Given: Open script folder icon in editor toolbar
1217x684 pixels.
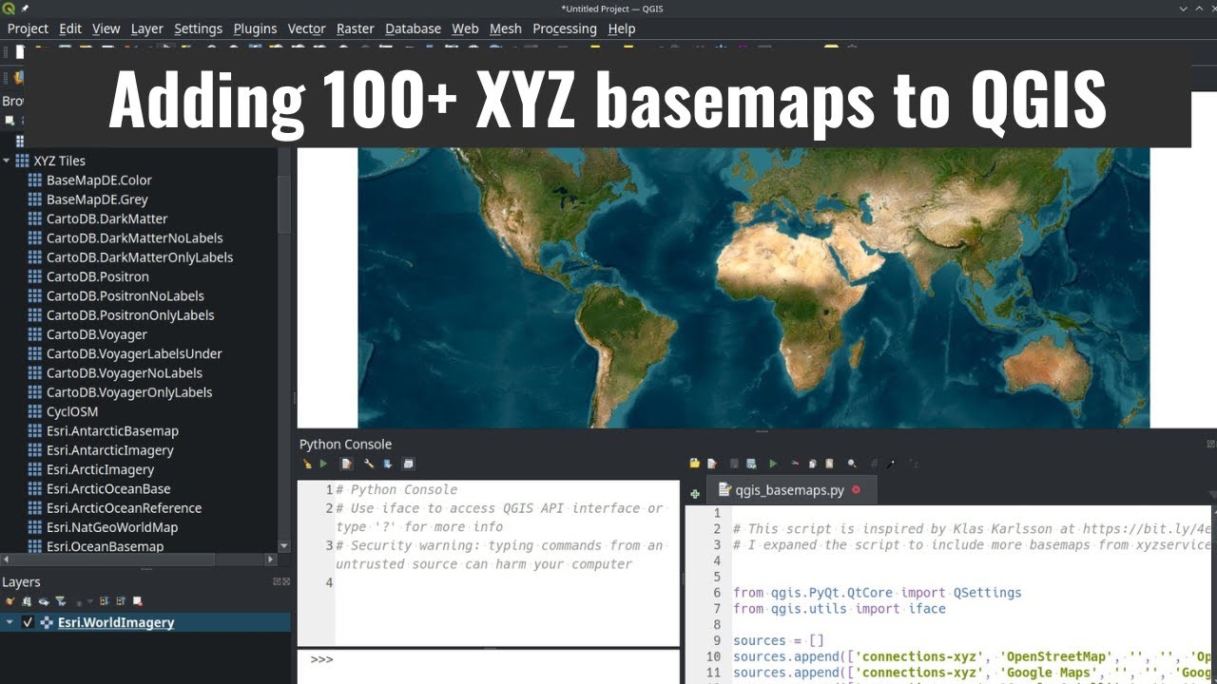Looking at the screenshot, I should coord(694,464).
